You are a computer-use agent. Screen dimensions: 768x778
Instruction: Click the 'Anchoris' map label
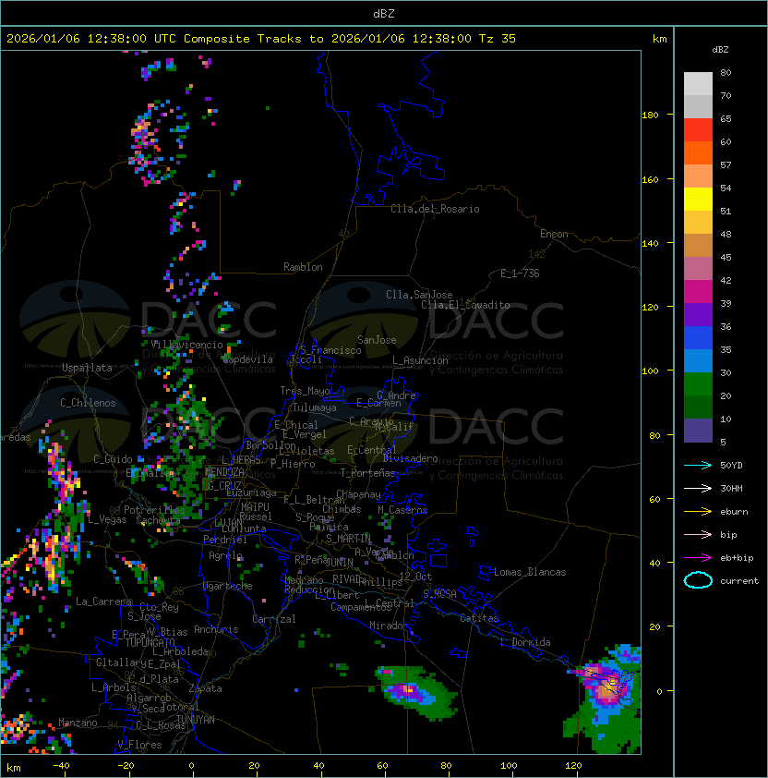pyautogui.click(x=216, y=629)
